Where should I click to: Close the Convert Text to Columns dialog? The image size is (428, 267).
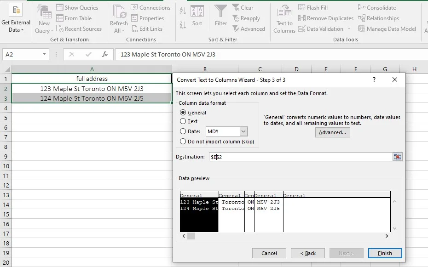pos(395,80)
